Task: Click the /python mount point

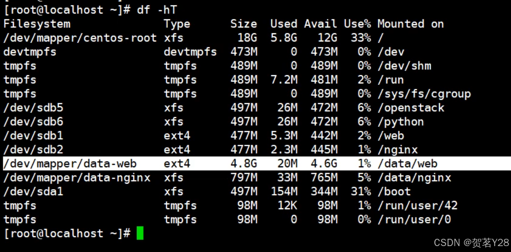Action: click(x=401, y=122)
